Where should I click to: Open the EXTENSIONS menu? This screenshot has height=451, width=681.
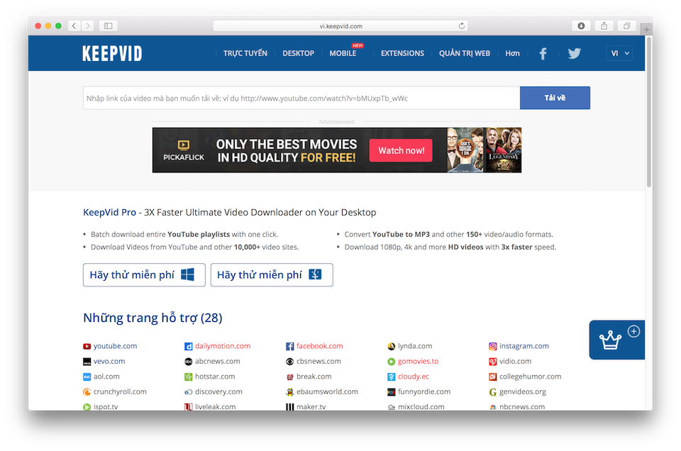point(402,53)
